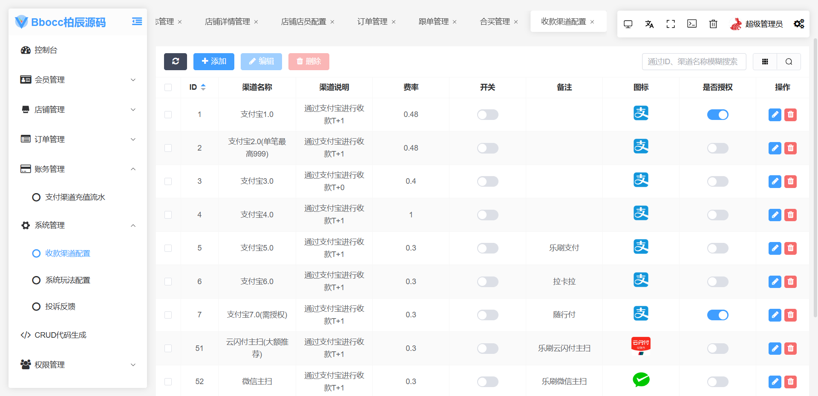Open the layout settings gears icon

[799, 24]
